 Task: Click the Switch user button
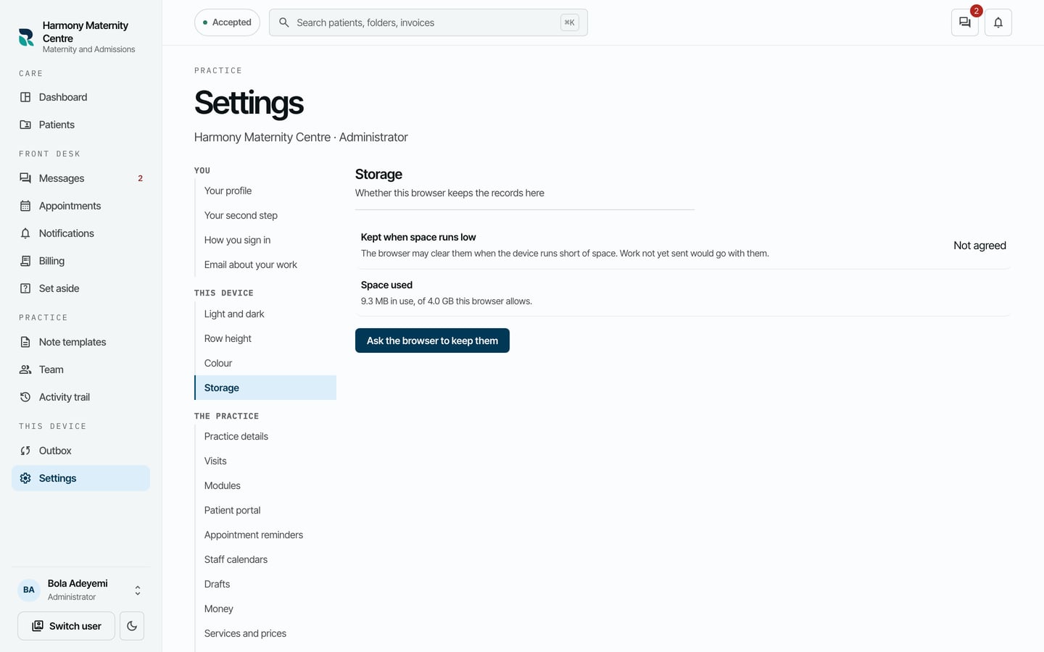[x=66, y=626]
